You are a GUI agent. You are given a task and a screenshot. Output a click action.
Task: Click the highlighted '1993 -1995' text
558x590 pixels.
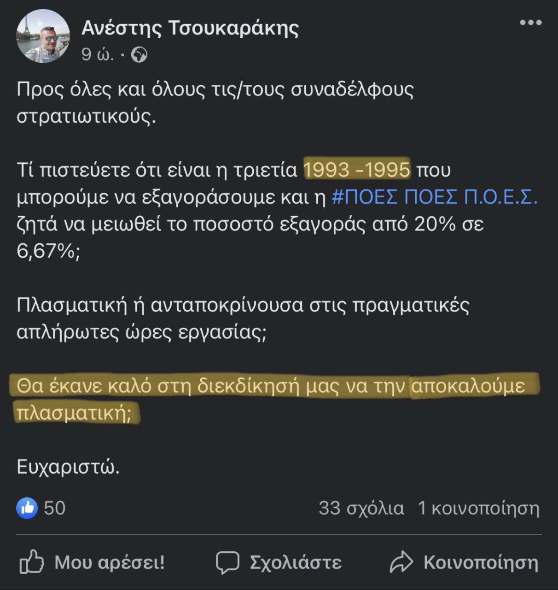[x=357, y=170]
